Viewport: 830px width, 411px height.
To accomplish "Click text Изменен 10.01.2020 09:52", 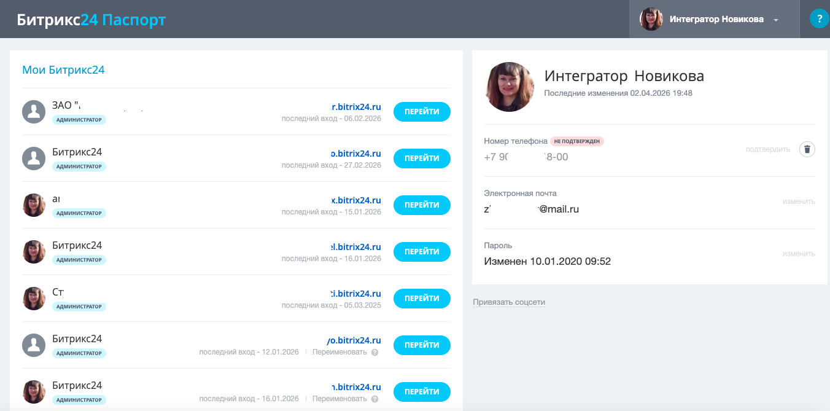I will pyautogui.click(x=548, y=262).
